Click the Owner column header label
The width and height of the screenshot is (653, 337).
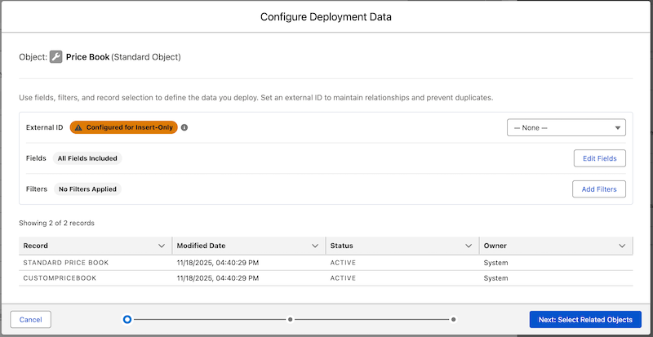495,246
